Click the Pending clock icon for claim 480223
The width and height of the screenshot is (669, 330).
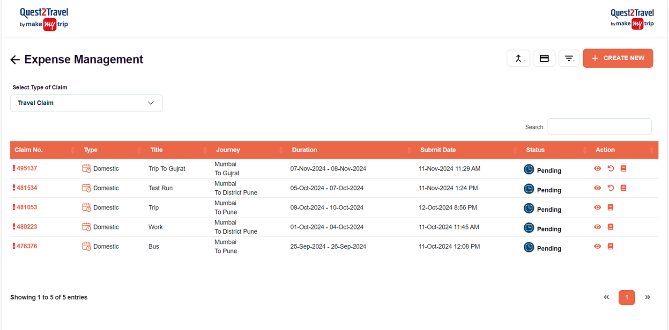[529, 228]
